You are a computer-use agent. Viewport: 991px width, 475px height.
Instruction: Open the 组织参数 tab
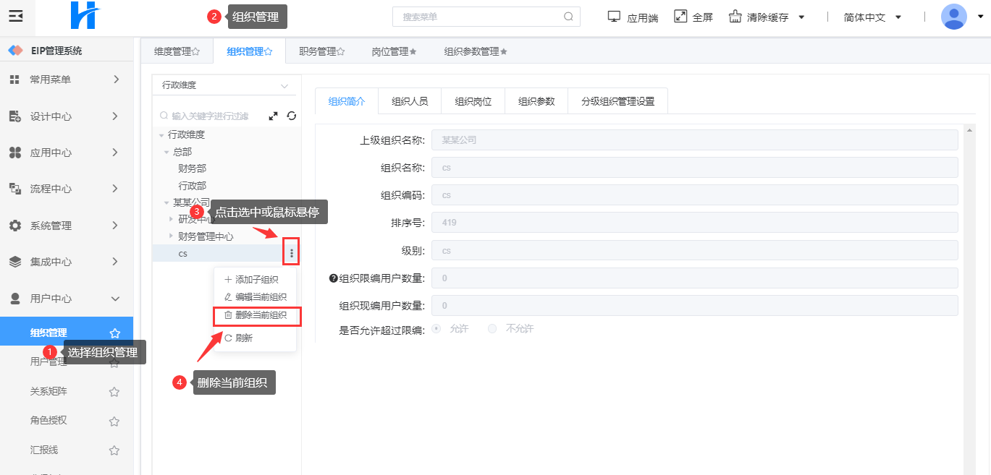536,101
